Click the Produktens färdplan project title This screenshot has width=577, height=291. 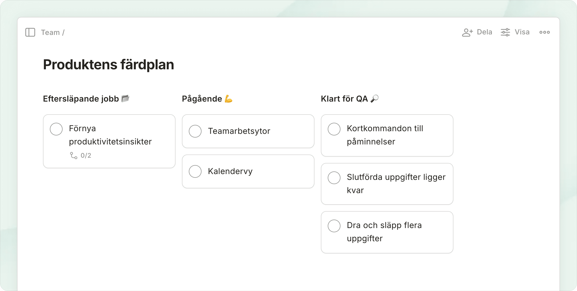click(108, 65)
